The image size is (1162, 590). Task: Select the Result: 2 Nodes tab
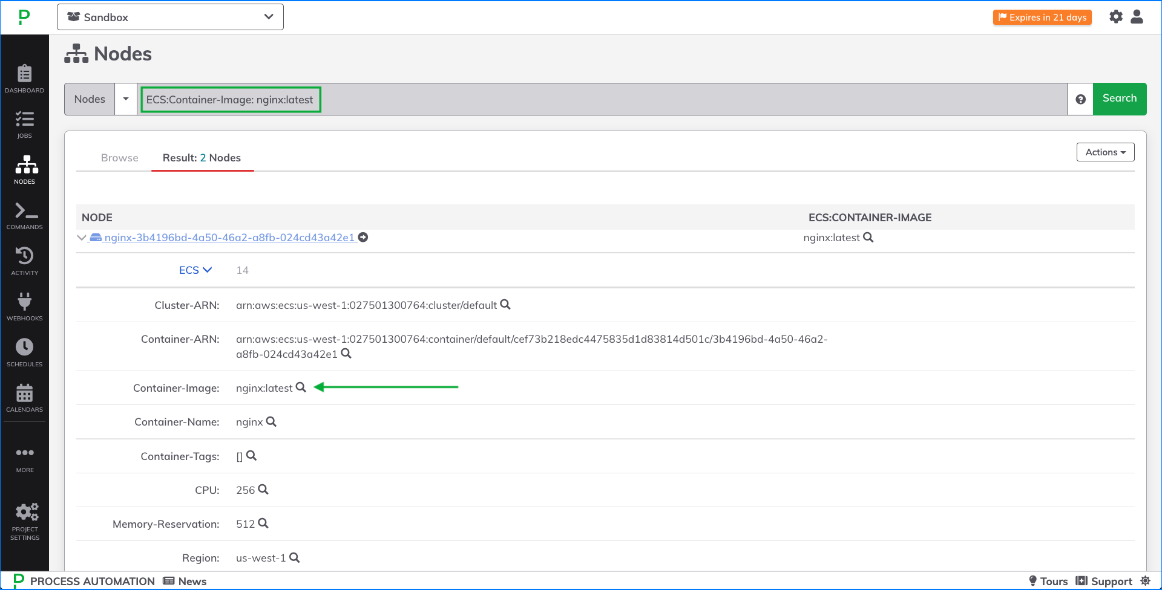202,158
